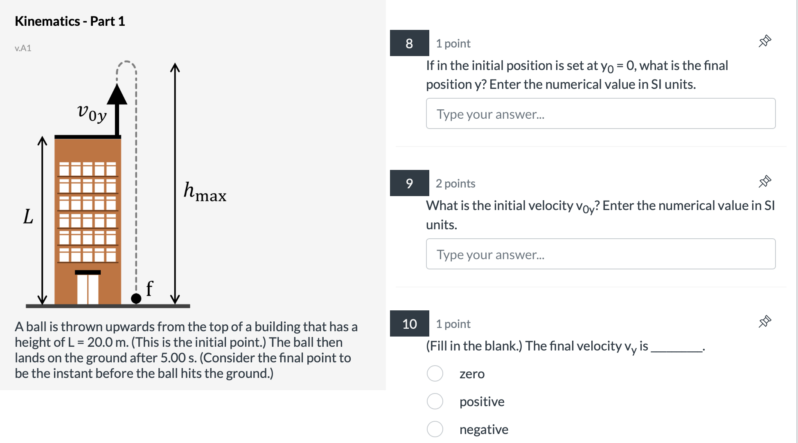Click the v0y velocity arrow in diagram
This screenshot has height=443, width=798.
click(x=117, y=111)
